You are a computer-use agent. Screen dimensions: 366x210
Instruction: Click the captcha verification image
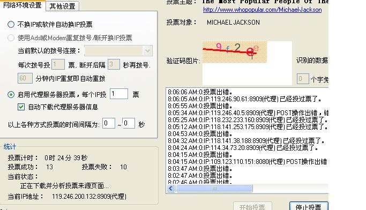coord(235,52)
